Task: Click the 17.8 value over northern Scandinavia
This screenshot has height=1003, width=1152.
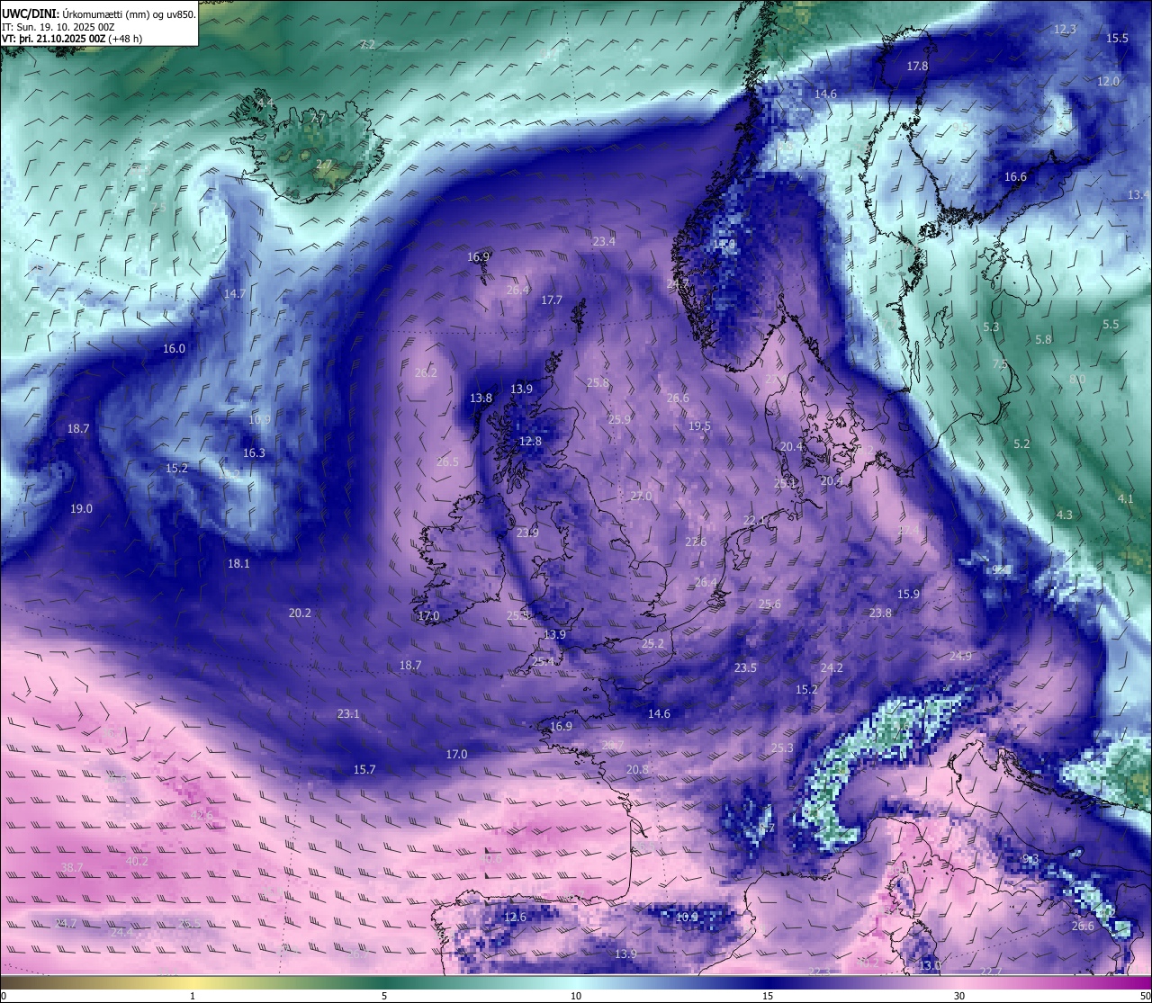Action: point(917,67)
